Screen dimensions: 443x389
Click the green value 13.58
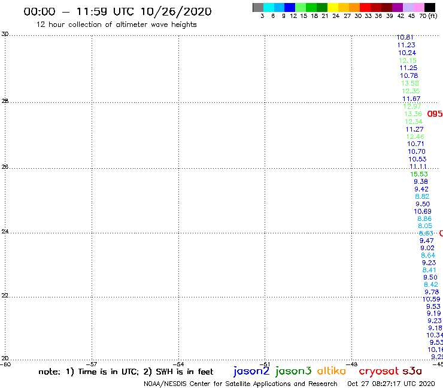410,83
